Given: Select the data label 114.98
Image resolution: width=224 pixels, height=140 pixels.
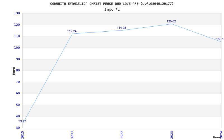Looking at the screenshot, I should tap(122, 28).
